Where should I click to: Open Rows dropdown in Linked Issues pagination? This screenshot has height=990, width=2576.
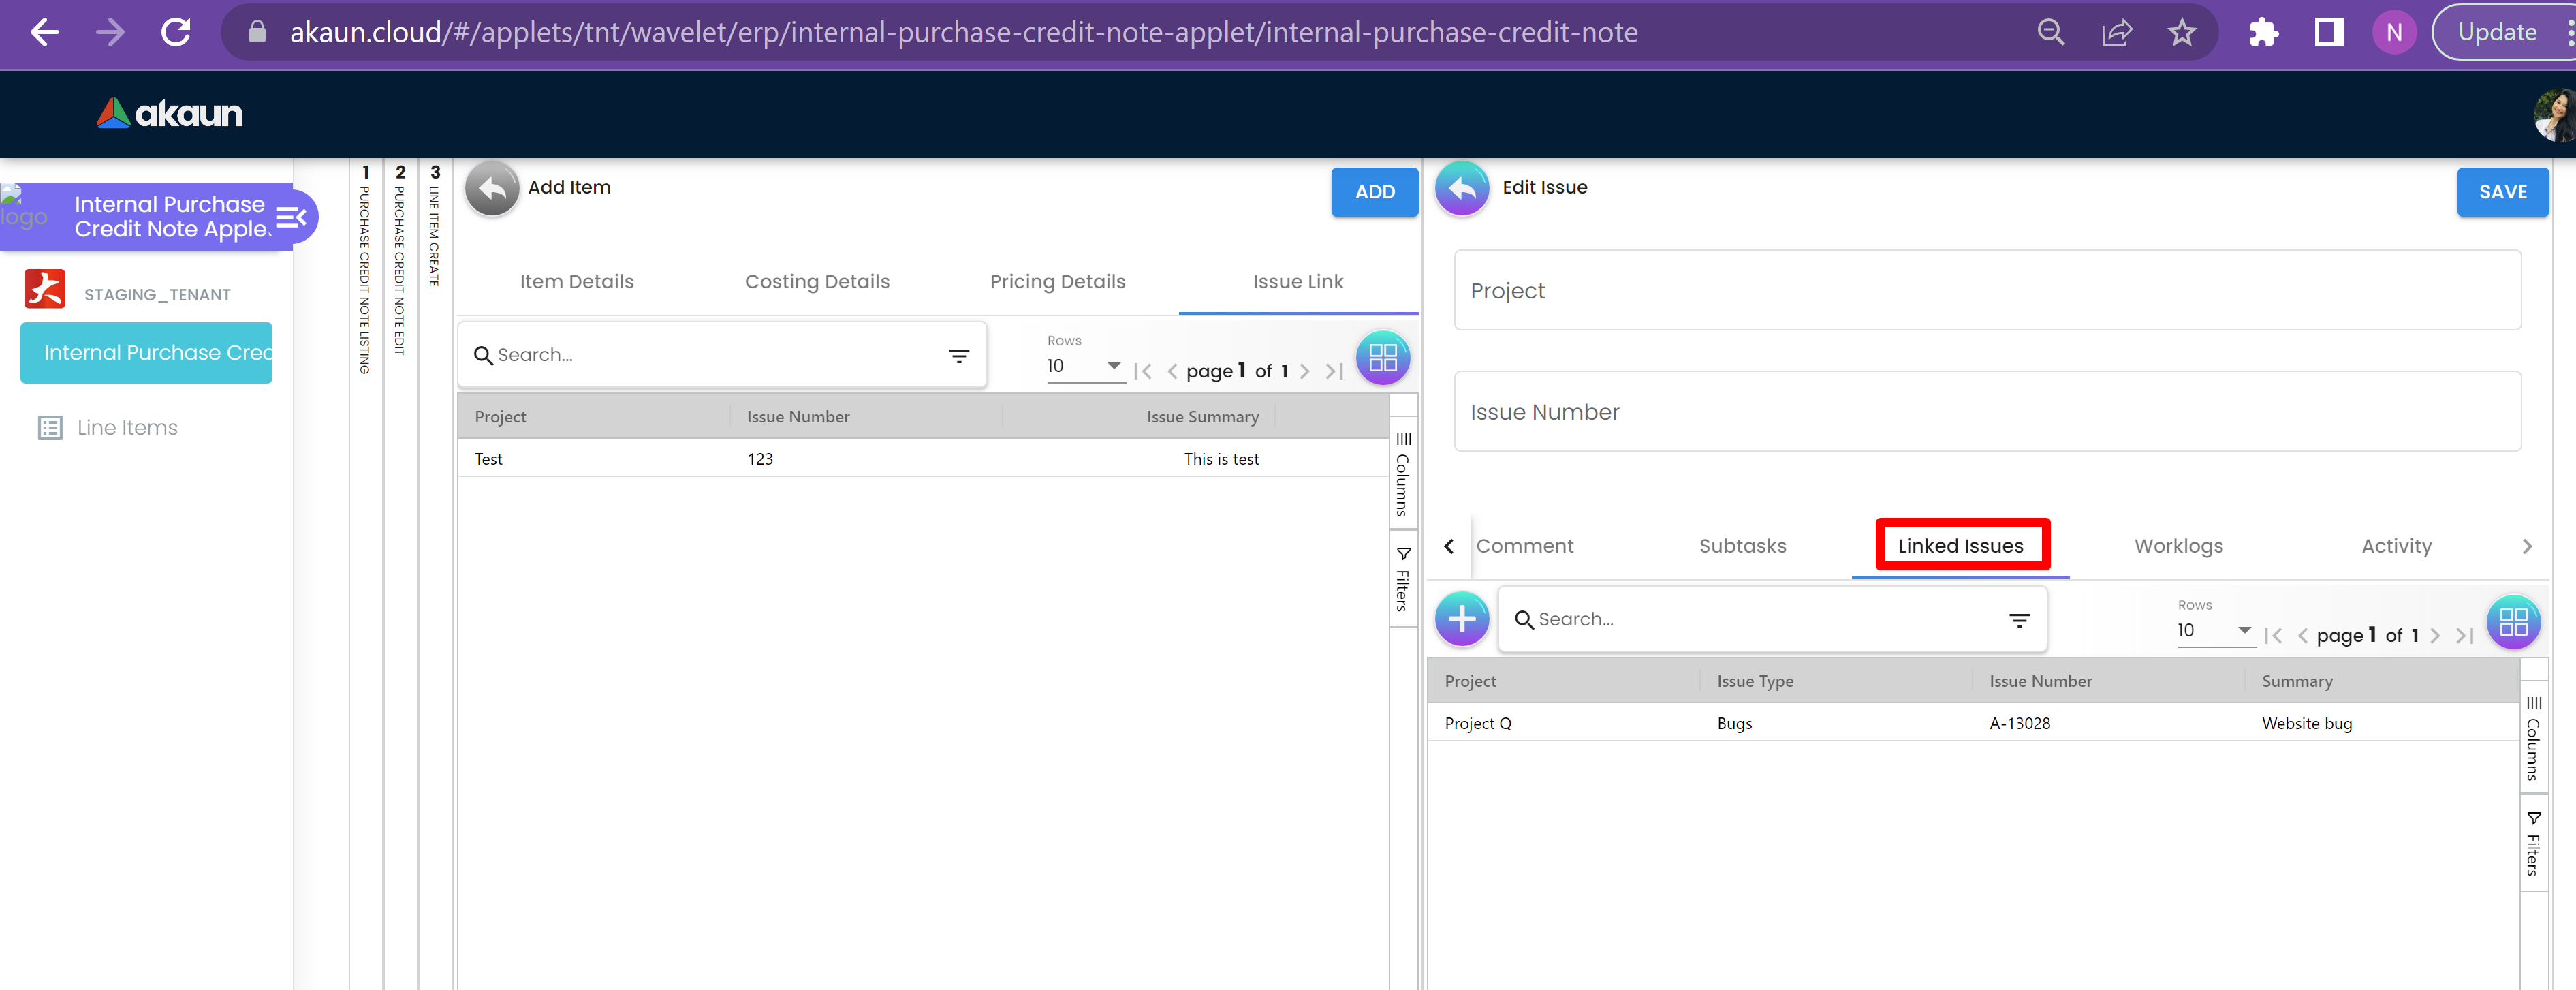pos(2214,631)
